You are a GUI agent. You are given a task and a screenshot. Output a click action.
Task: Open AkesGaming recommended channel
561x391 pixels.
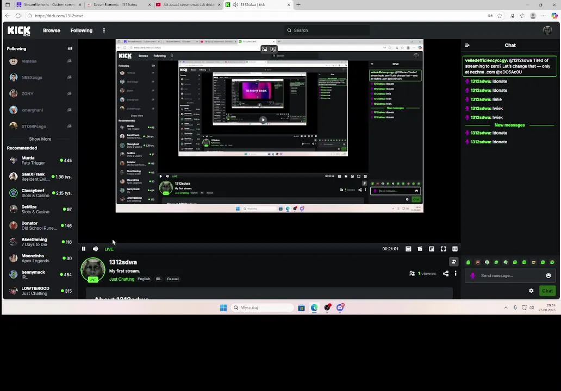pyautogui.click(x=39, y=242)
